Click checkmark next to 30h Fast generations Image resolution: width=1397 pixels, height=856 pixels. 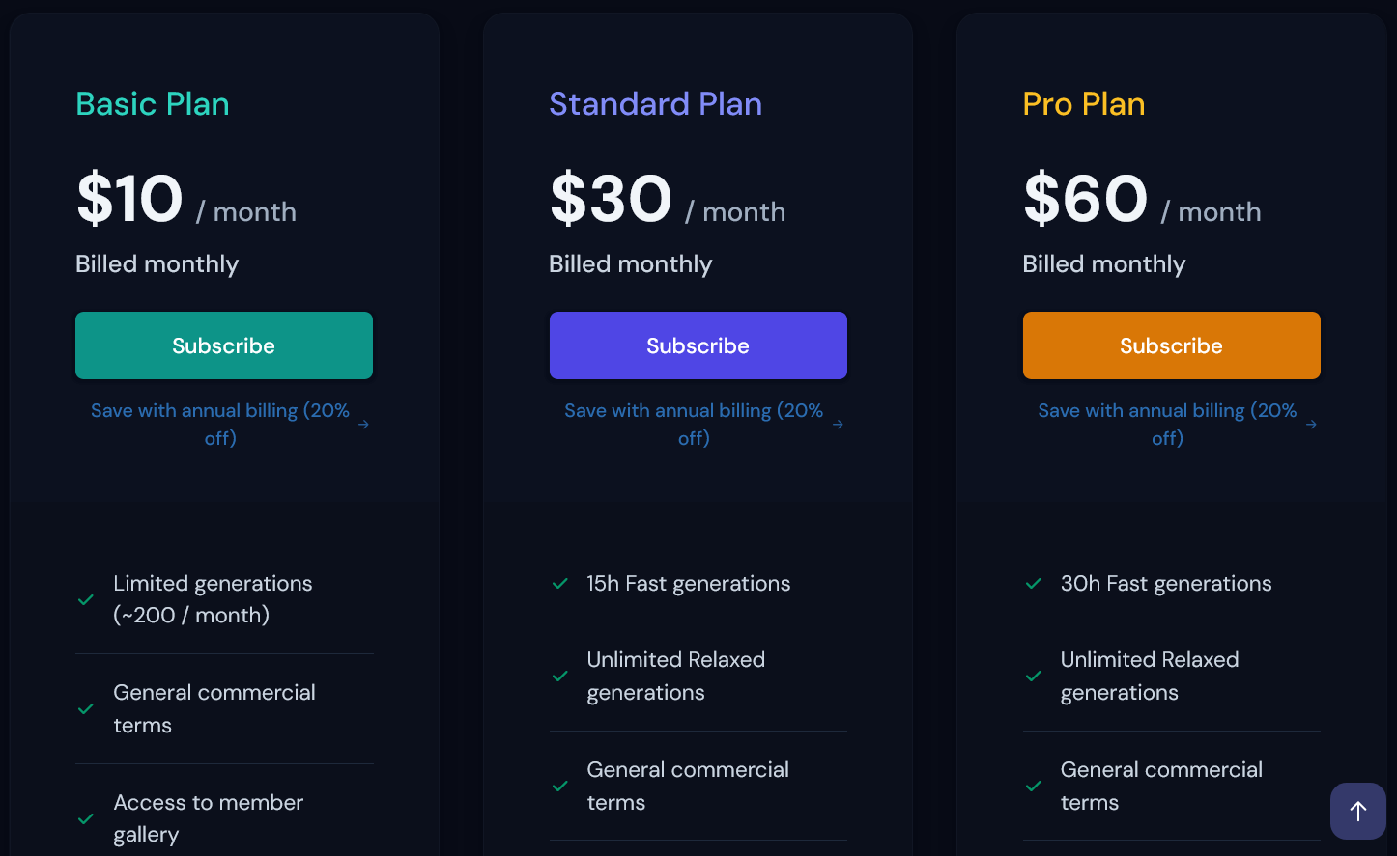(x=1033, y=584)
